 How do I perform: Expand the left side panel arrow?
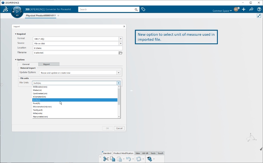point(2,85)
